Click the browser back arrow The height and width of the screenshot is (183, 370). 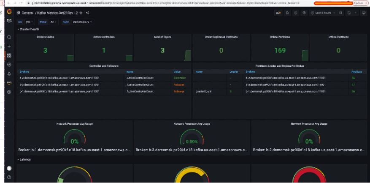tap(9, 3)
